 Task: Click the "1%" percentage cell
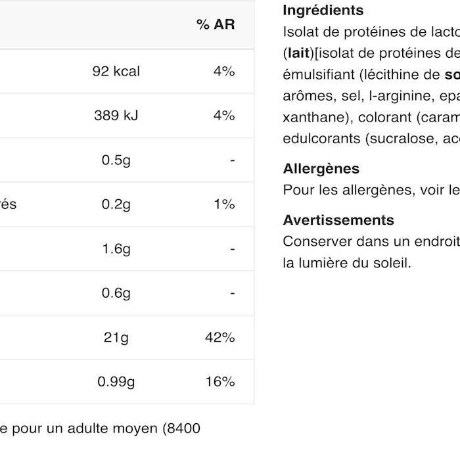point(224,204)
